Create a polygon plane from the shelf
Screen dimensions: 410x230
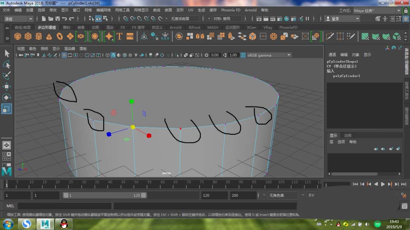click(70, 36)
